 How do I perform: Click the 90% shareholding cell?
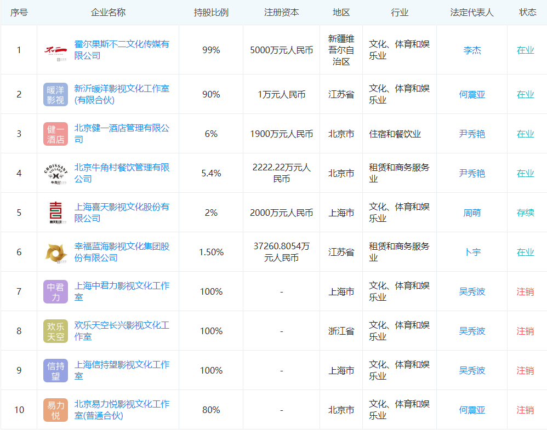click(x=211, y=94)
